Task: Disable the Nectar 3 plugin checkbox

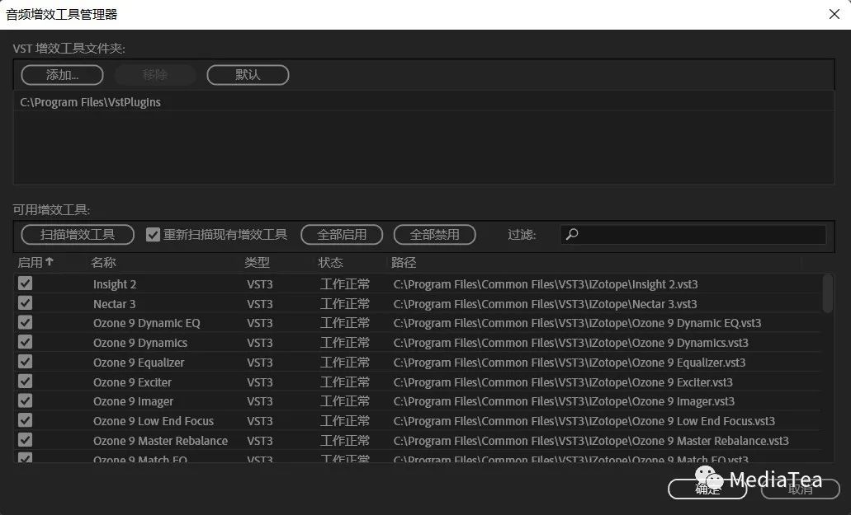Action: pyautogui.click(x=25, y=302)
